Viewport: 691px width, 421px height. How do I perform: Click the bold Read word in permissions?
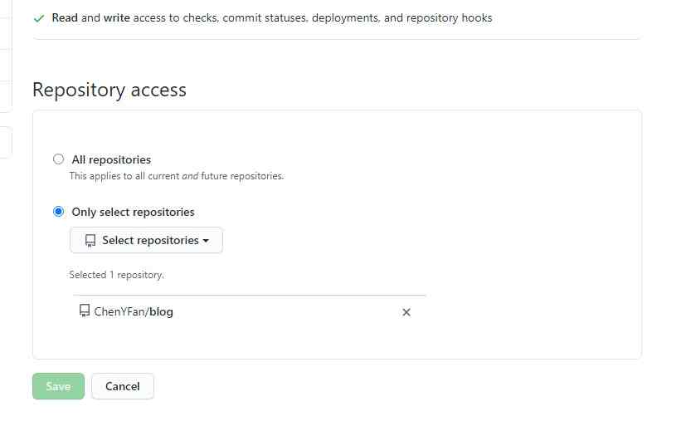click(65, 17)
